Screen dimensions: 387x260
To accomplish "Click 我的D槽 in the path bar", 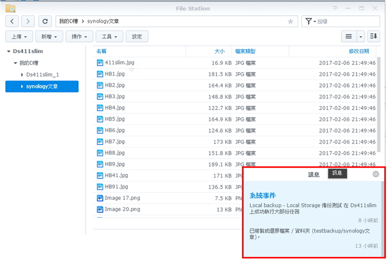I will 69,21.
